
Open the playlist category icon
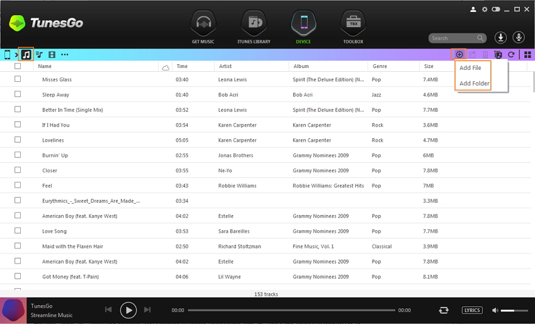pos(39,55)
